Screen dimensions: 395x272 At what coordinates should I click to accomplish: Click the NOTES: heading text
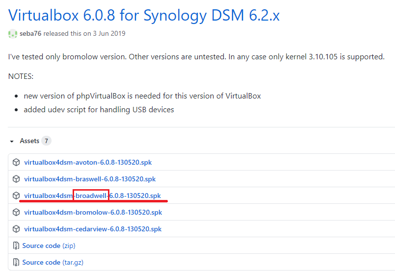pyautogui.click(x=21, y=76)
